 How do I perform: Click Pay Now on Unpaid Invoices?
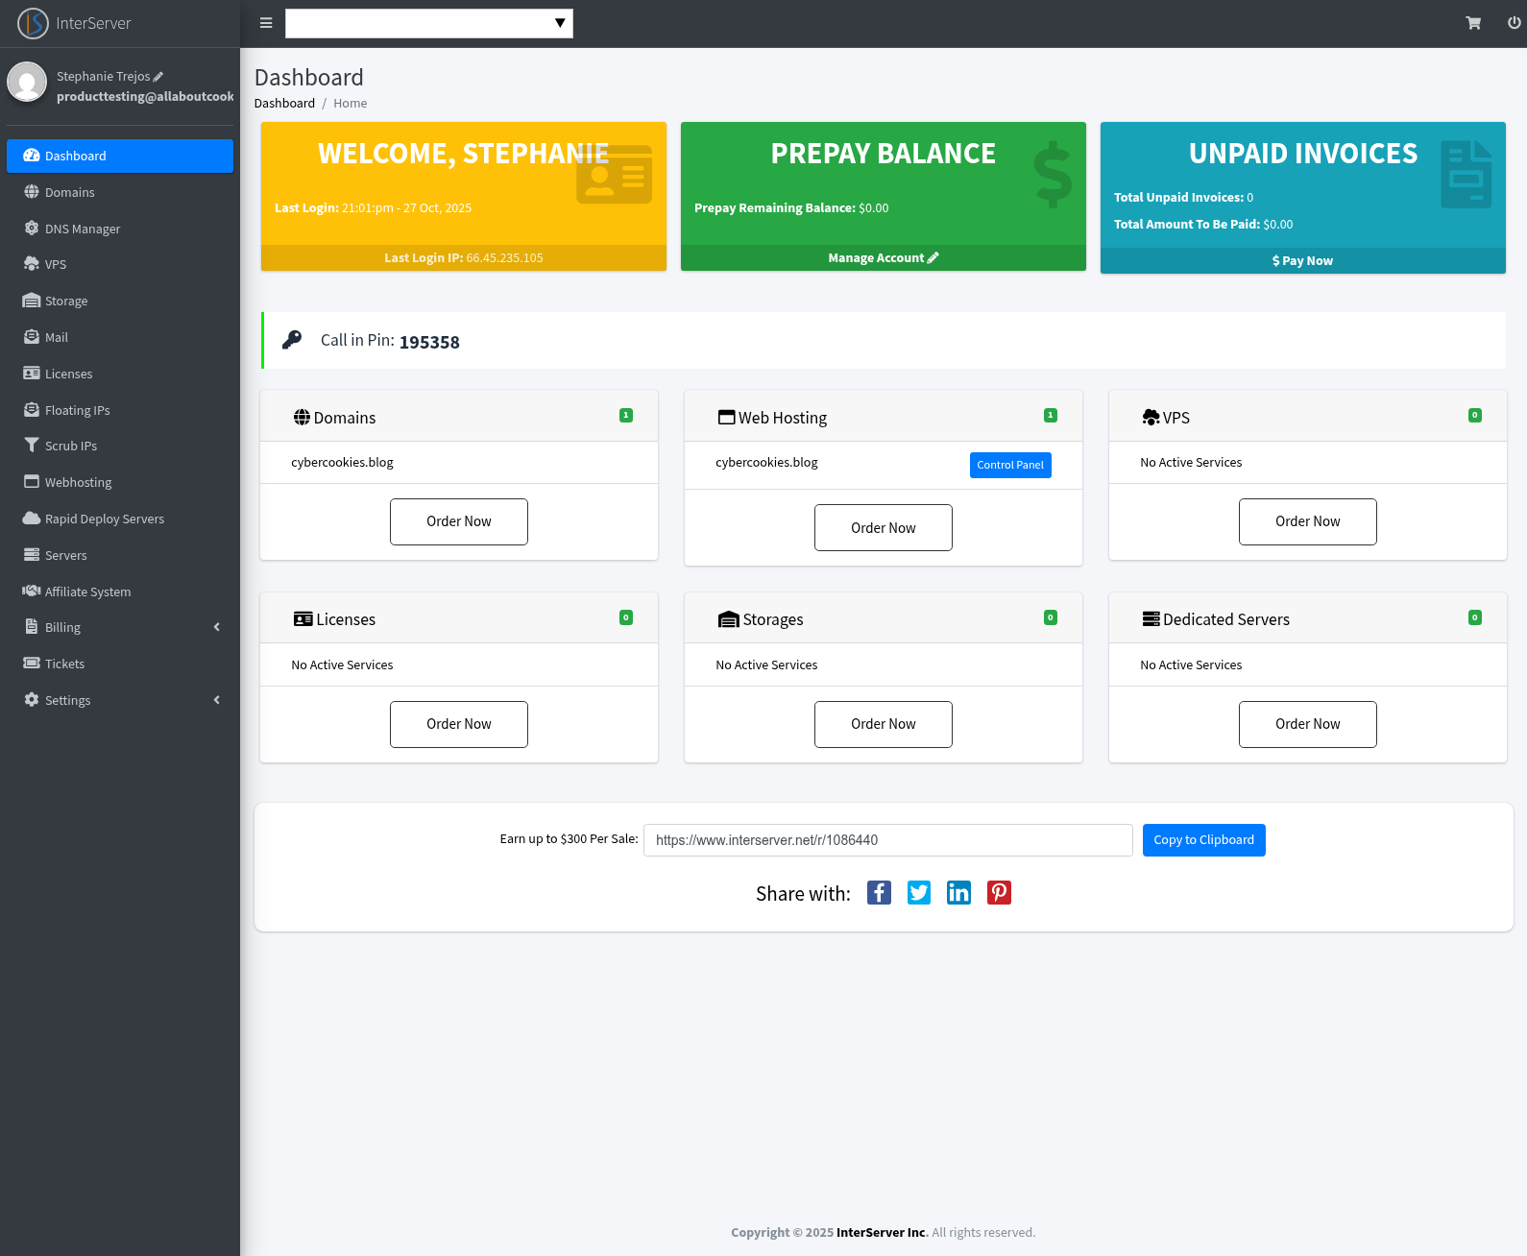1302,261
